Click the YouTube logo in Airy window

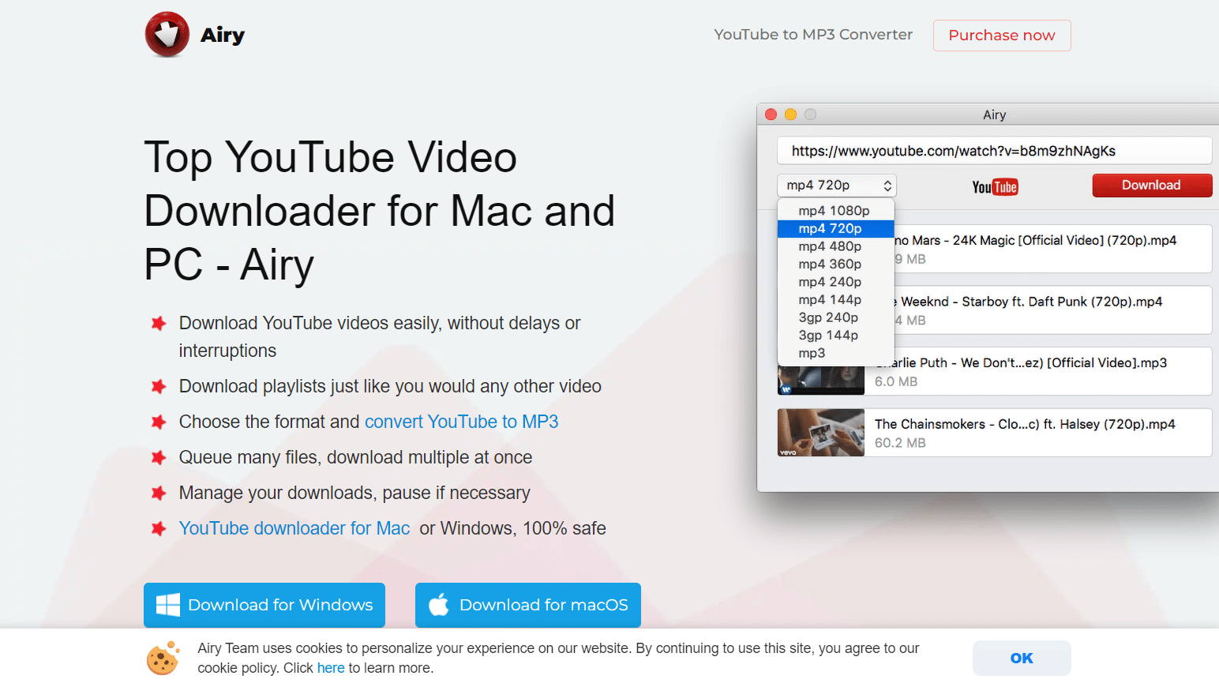(995, 187)
